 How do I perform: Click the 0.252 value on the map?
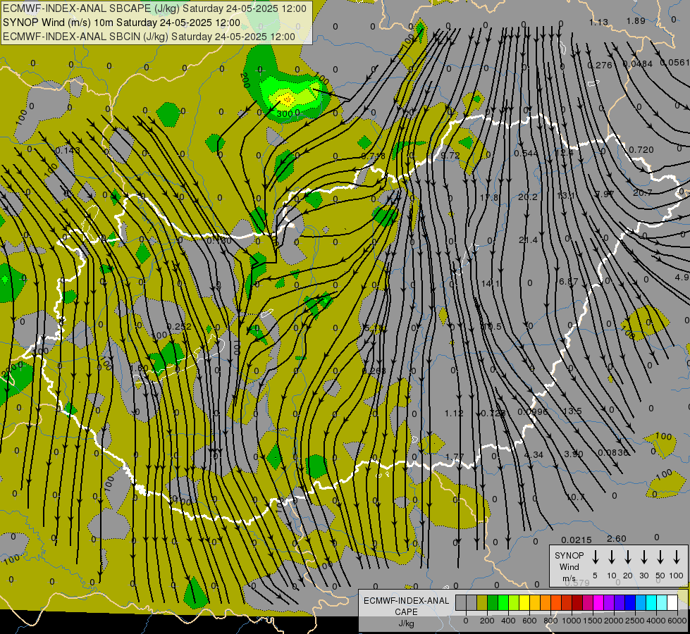coord(179,326)
